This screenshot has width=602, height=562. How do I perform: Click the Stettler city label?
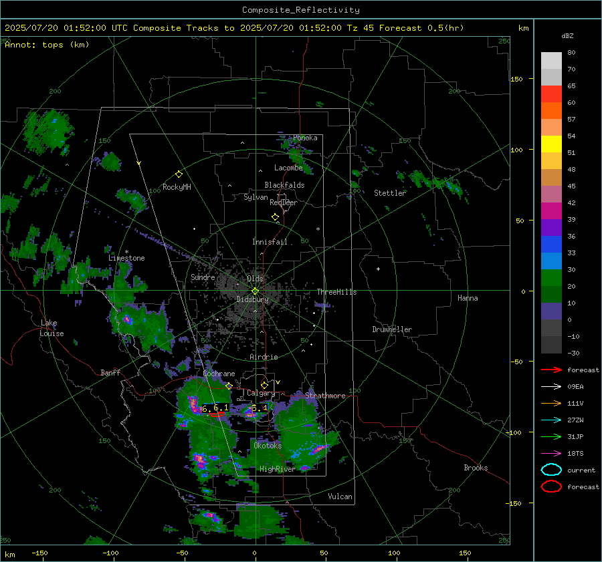(x=390, y=193)
